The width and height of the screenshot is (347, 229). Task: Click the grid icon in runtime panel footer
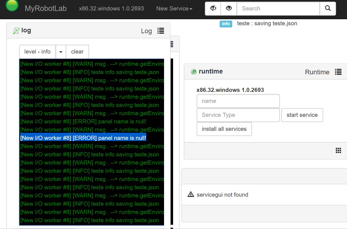[338, 150]
